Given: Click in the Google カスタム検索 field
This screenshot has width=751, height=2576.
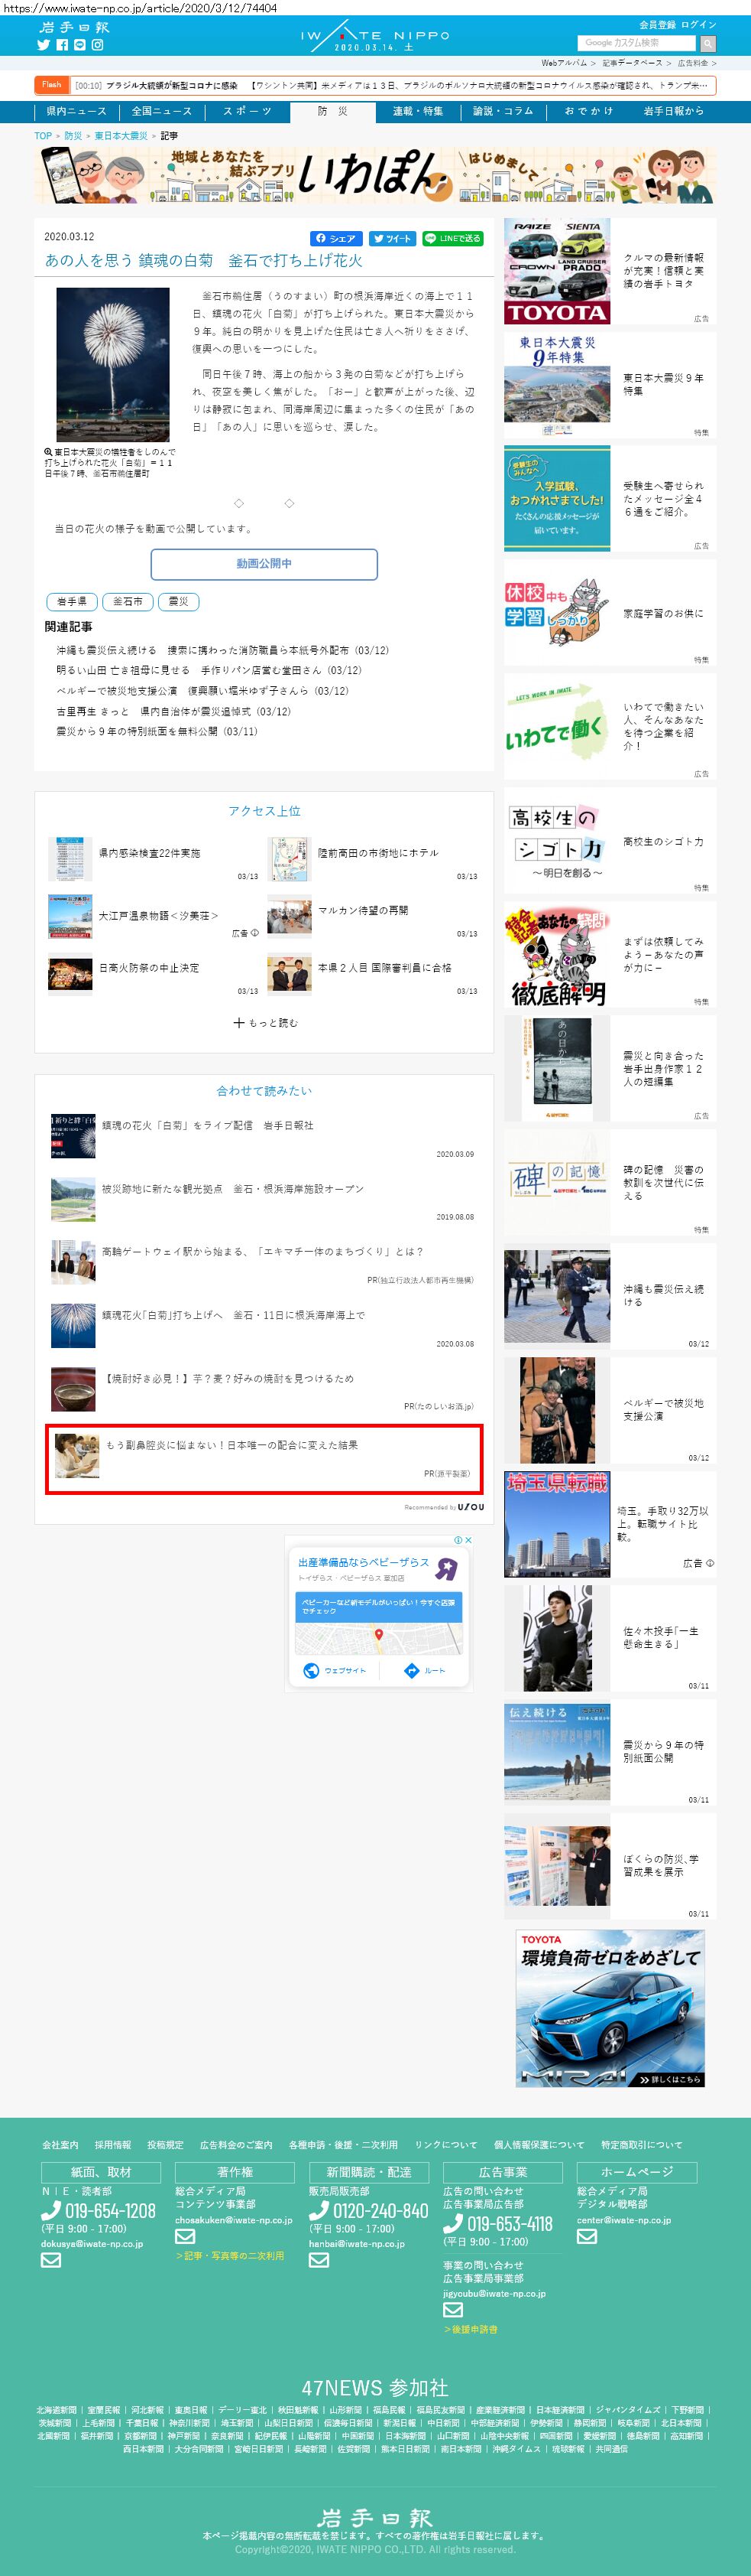Looking at the screenshot, I should 638,43.
